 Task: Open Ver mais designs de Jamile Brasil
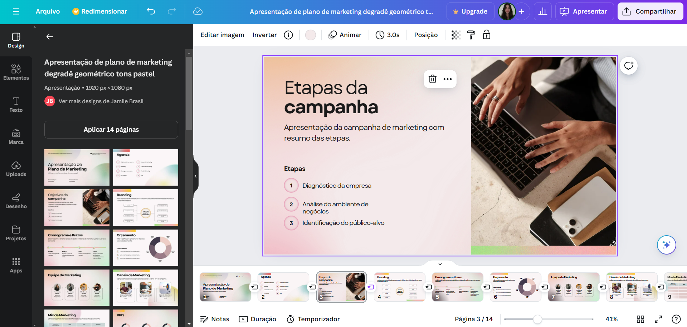click(101, 101)
